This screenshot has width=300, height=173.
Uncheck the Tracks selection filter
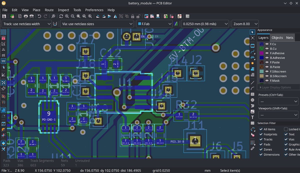(261, 139)
